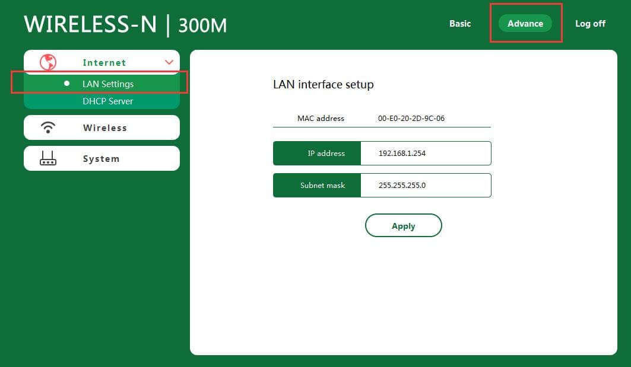Expand the System menu section
The width and height of the screenshot is (631, 367).
(101, 158)
